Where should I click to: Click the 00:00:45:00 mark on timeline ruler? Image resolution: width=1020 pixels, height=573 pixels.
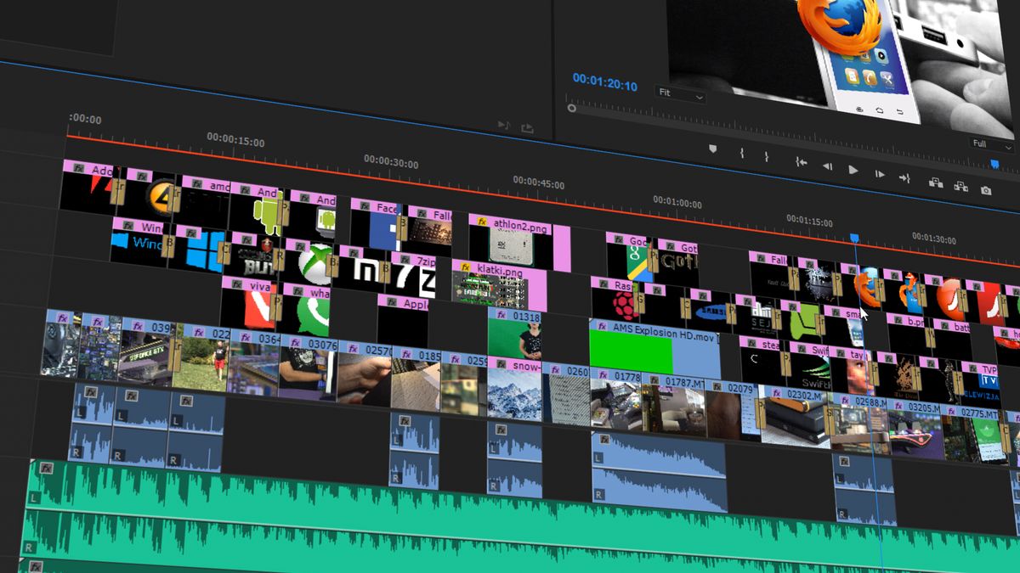coord(538,183)
